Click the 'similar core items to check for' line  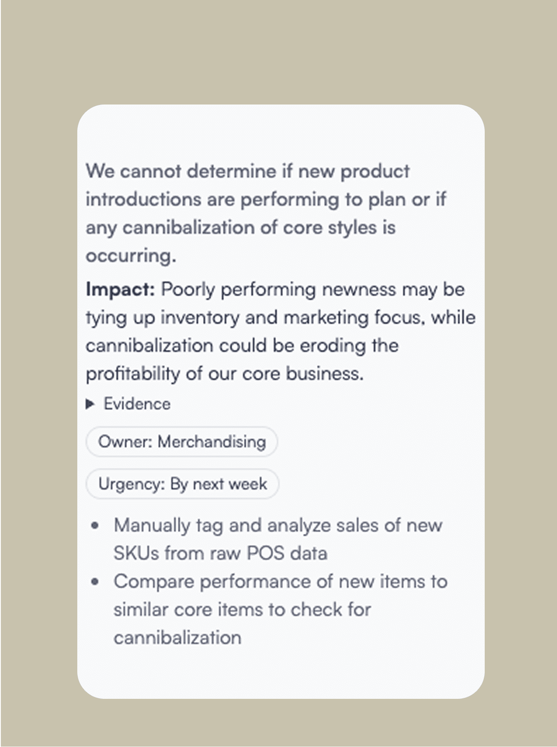[x=242, y=610]
